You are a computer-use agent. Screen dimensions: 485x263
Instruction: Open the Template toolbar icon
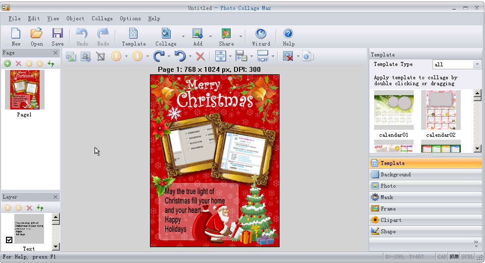click(x=133, y=33)
